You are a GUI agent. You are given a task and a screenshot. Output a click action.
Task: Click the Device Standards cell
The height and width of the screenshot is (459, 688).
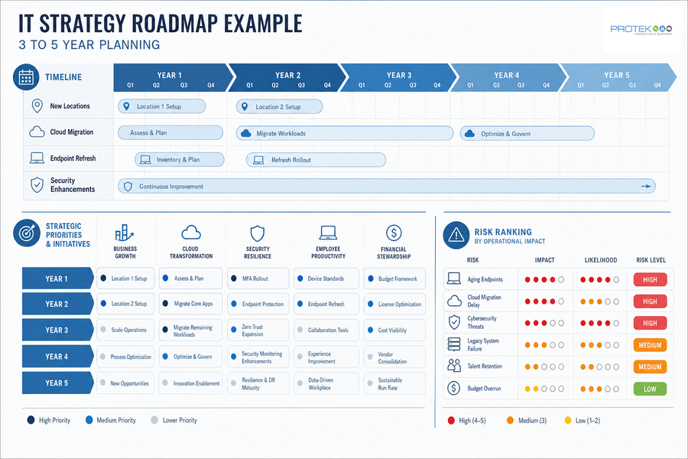326,278
